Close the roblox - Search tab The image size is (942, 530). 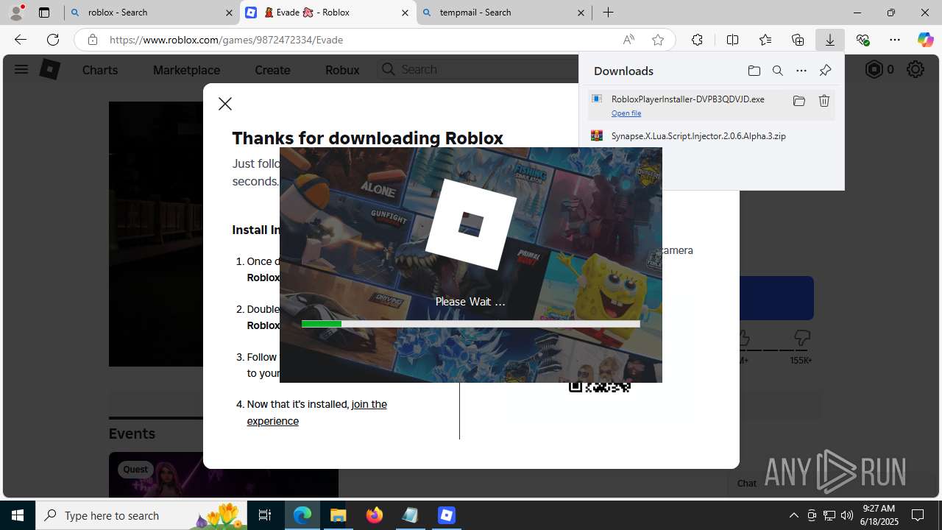click(229, 13)
